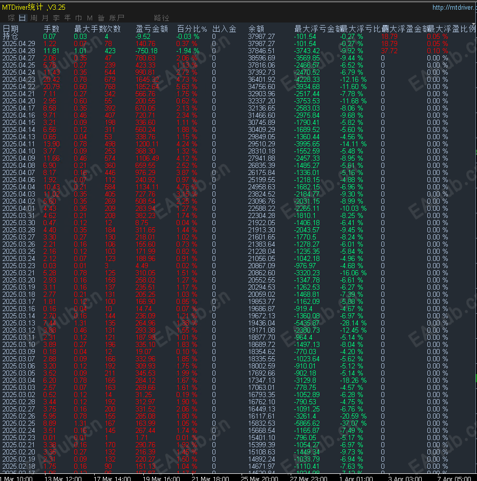477x481 pixels.
Task: Click the 1645.32 profit amount
Action: (x=147, y=79)
